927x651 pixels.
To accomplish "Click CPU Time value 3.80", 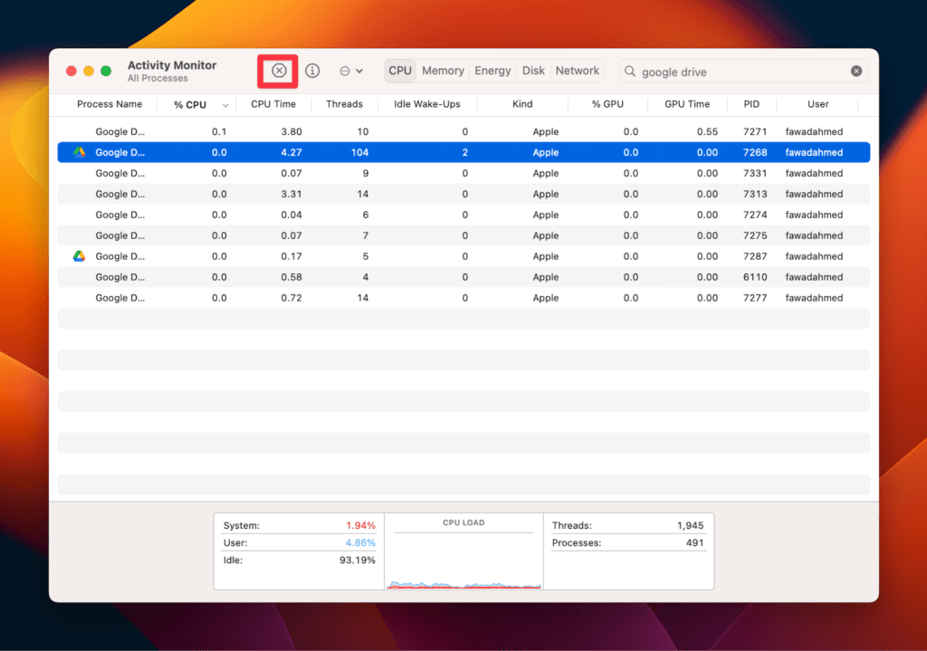I will click(x=291, y=131).
